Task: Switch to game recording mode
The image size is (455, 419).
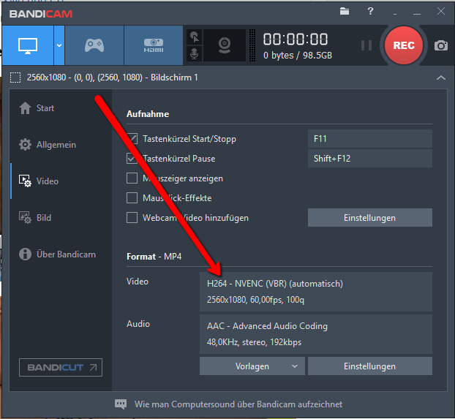Action: tap(94, 45)
